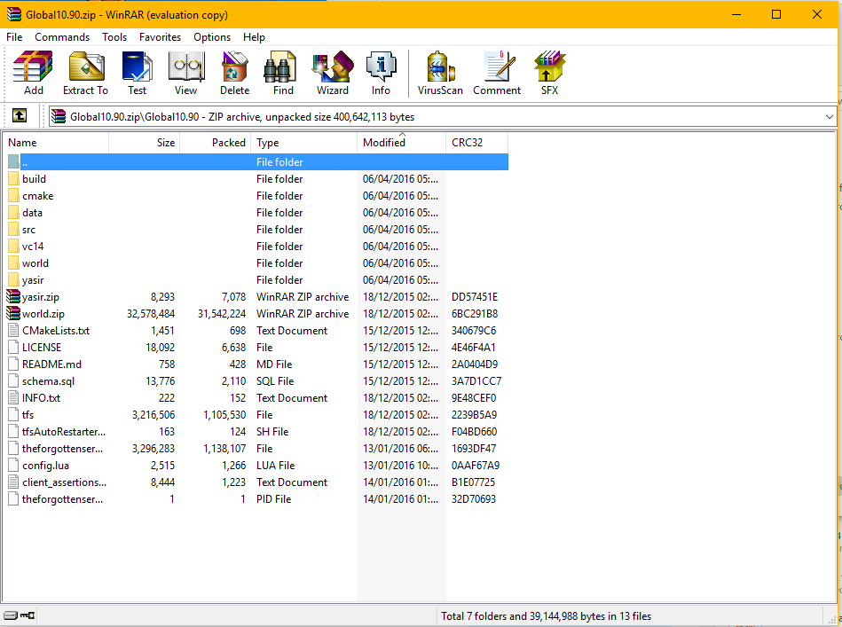Open the File menu
Screen dimensions: 842x627
(x=14, y=37)
